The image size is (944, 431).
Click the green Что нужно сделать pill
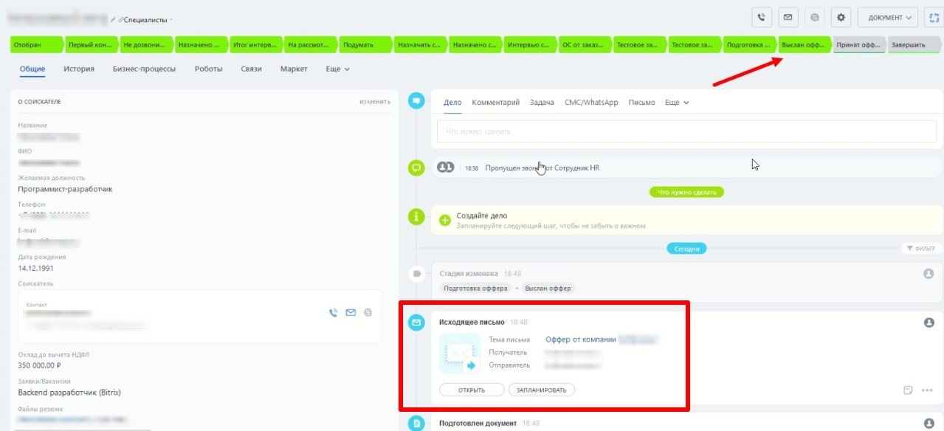(687, 192)
